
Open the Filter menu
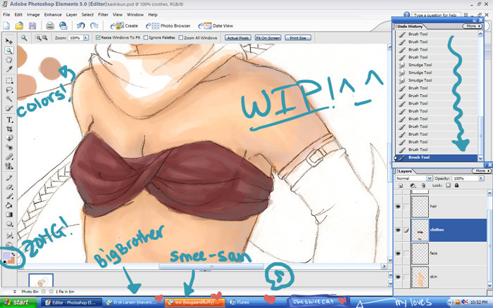coord(103,14)
